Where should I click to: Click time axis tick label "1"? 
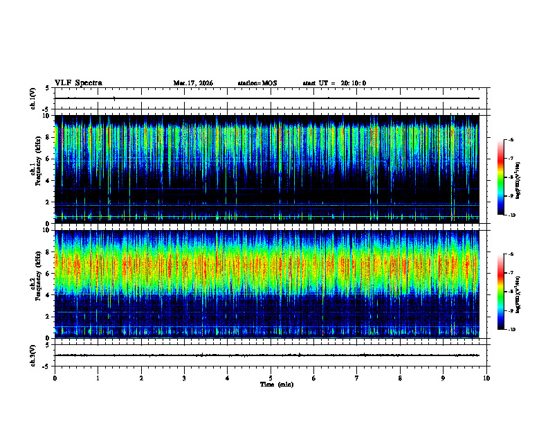coord(98,378)
